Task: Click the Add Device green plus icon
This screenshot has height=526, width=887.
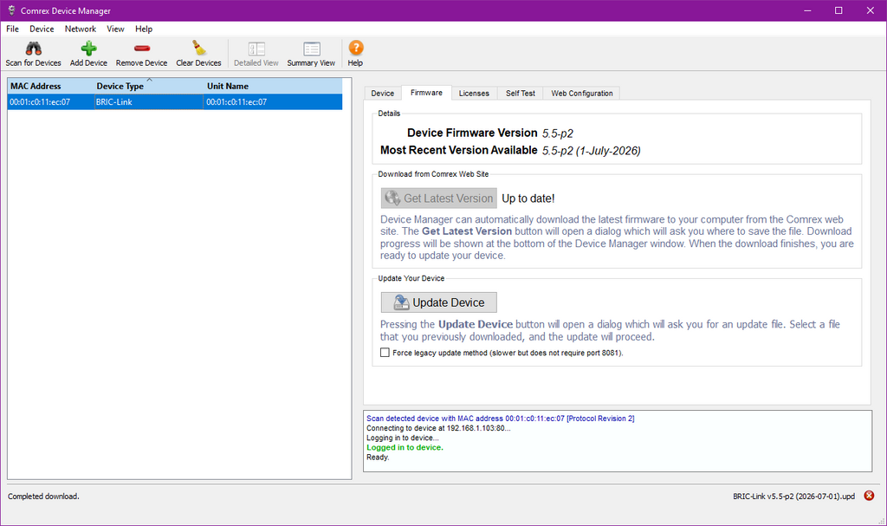Action: pos(88,49)
